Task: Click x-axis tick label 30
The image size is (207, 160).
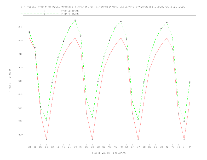Action: 87,147
